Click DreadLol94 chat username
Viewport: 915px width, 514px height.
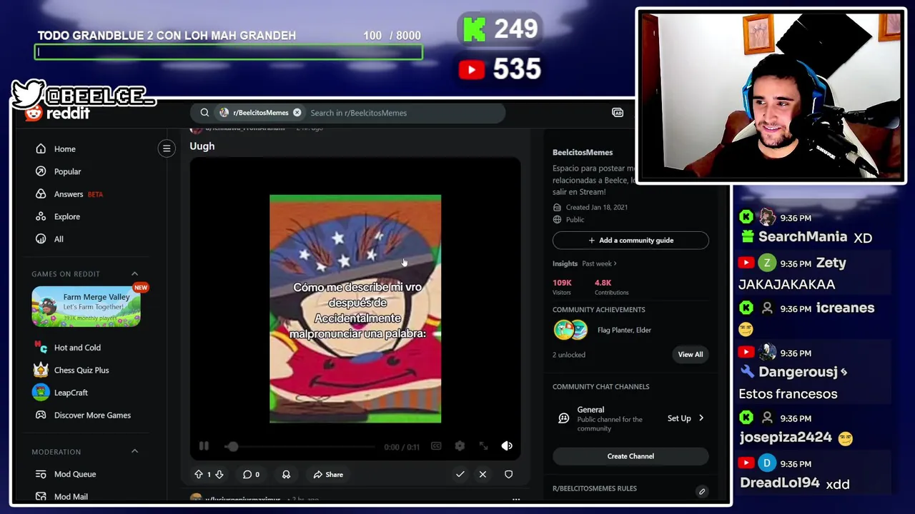[779, 483]
